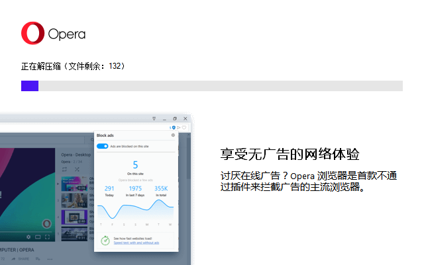Click the installation progress bar
424x265 pixels.
click(x=212, y=86)
